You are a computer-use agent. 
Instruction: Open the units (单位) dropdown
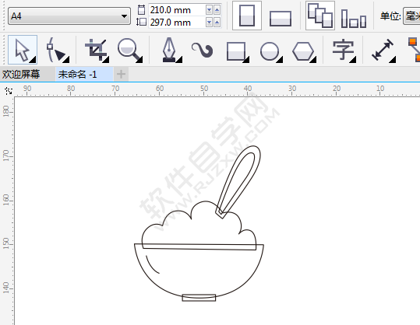coord(411,16)
